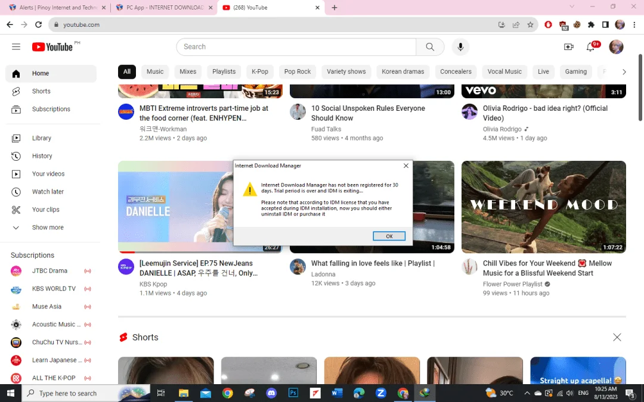The height and width of the screenshot is (402, 644).
Task: Open KBS WORLD TV subscription channel
Action: point(51,289)
